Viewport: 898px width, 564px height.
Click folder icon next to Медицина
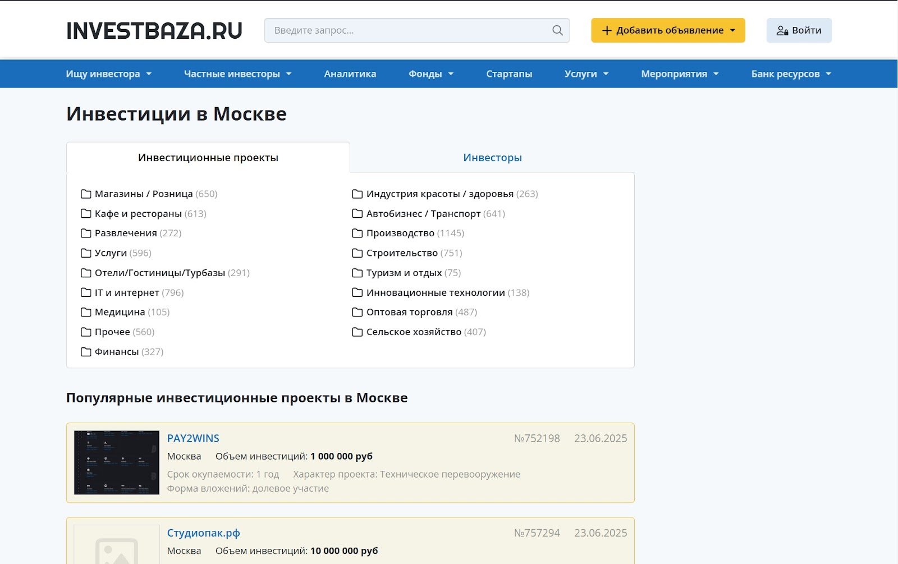click(86, 312)
